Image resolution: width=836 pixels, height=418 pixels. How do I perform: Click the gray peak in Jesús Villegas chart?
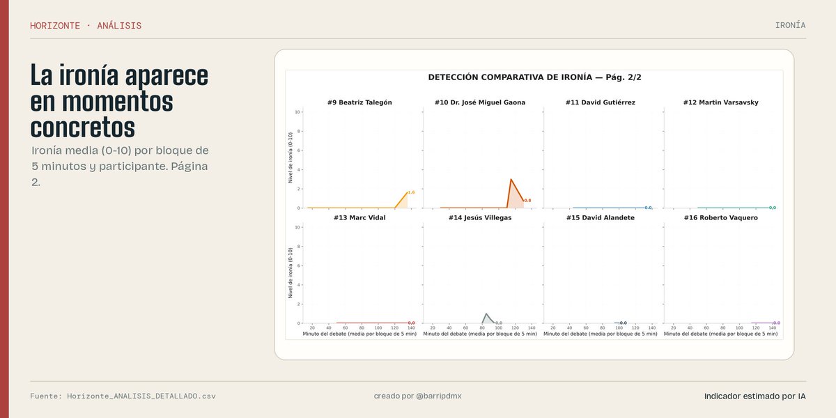[x=486, y=314]
